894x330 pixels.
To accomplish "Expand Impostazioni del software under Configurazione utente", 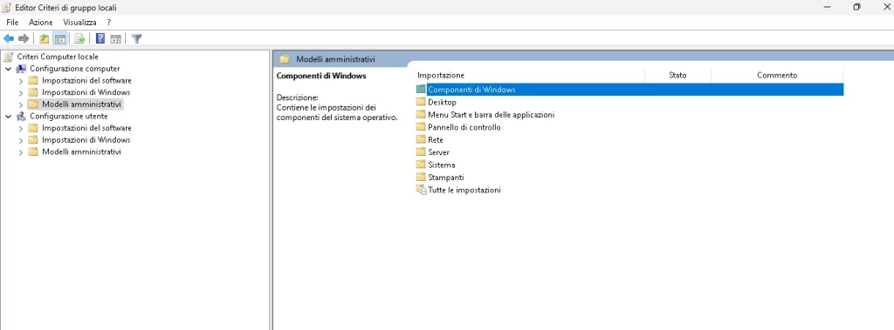I will click(x=21, y=128).
